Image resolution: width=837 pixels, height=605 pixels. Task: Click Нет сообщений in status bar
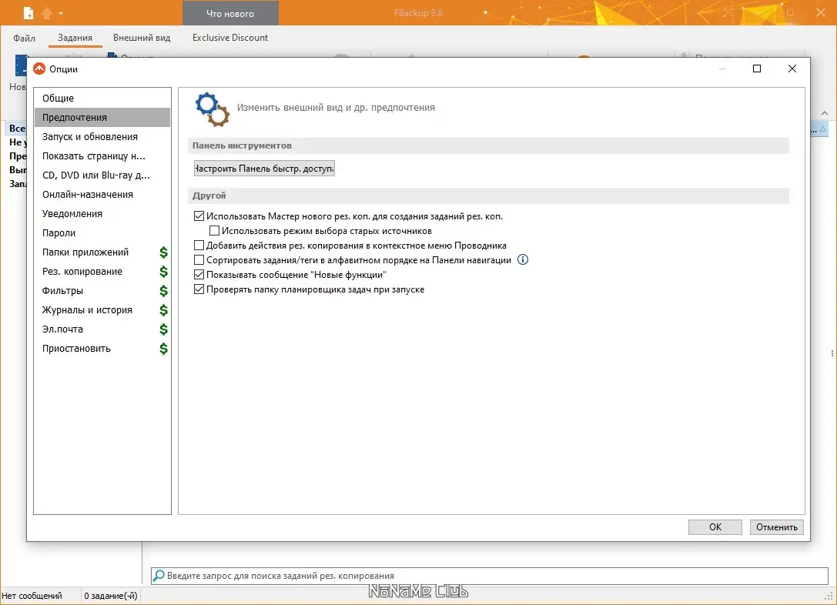pos(32,596)
